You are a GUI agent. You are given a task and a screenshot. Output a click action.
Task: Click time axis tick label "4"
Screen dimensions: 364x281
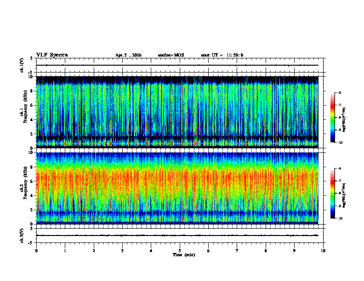[151, 251]
